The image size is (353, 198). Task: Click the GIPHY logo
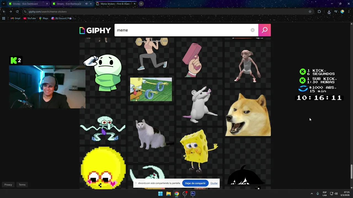point(95,30)
